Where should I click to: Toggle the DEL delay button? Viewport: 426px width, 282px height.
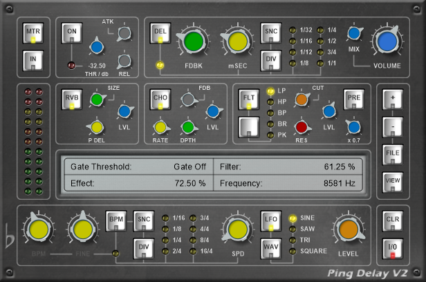coord(159,34)
